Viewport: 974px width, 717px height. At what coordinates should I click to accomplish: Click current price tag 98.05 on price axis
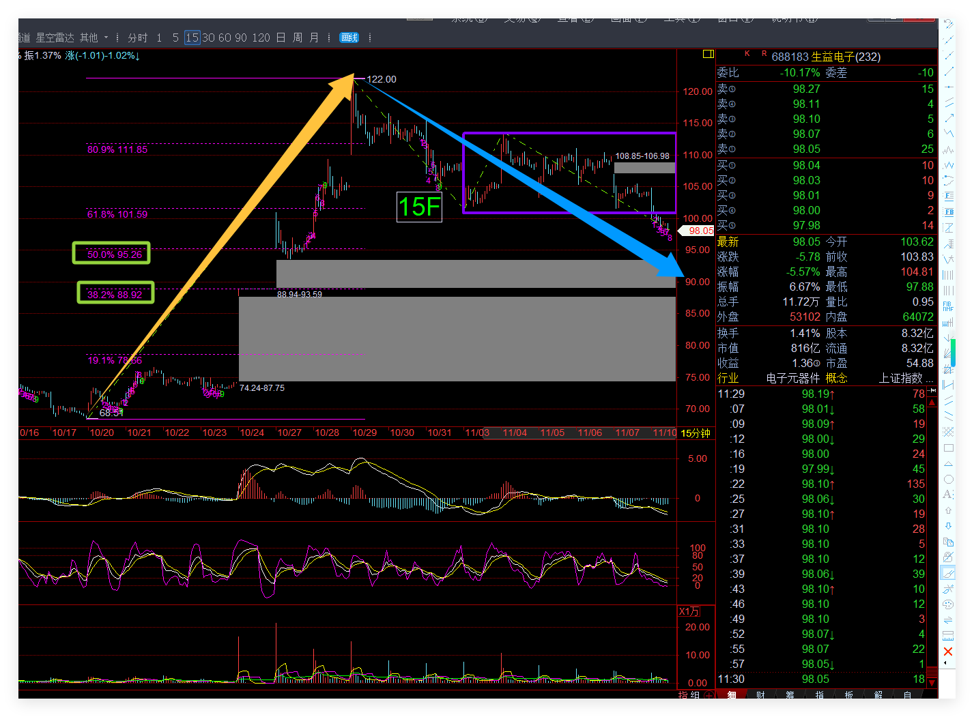click(698, 231)
